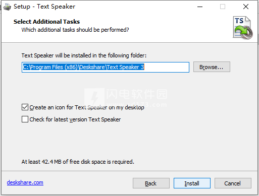Go Back to the previous setup step
Screen dimensions: 259x196
(151, 183)
